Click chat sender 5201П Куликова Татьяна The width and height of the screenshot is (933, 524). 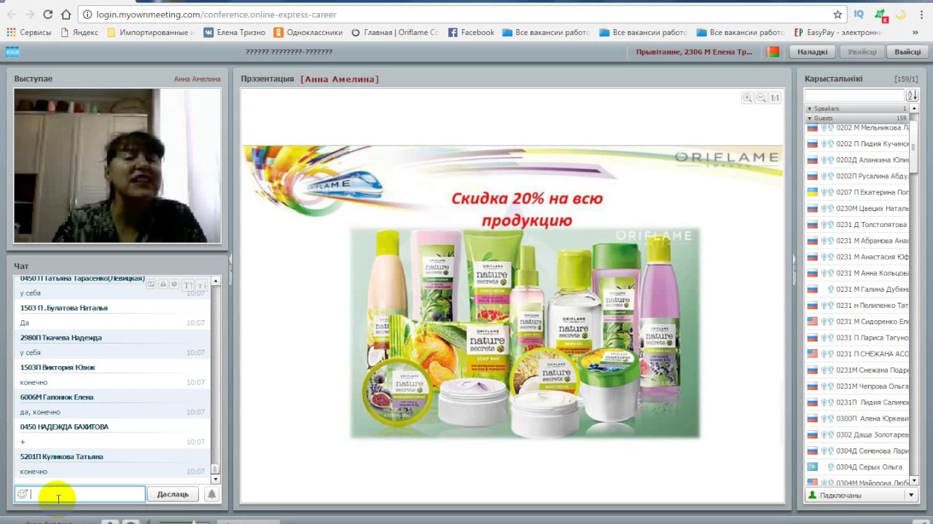point(62,457)
